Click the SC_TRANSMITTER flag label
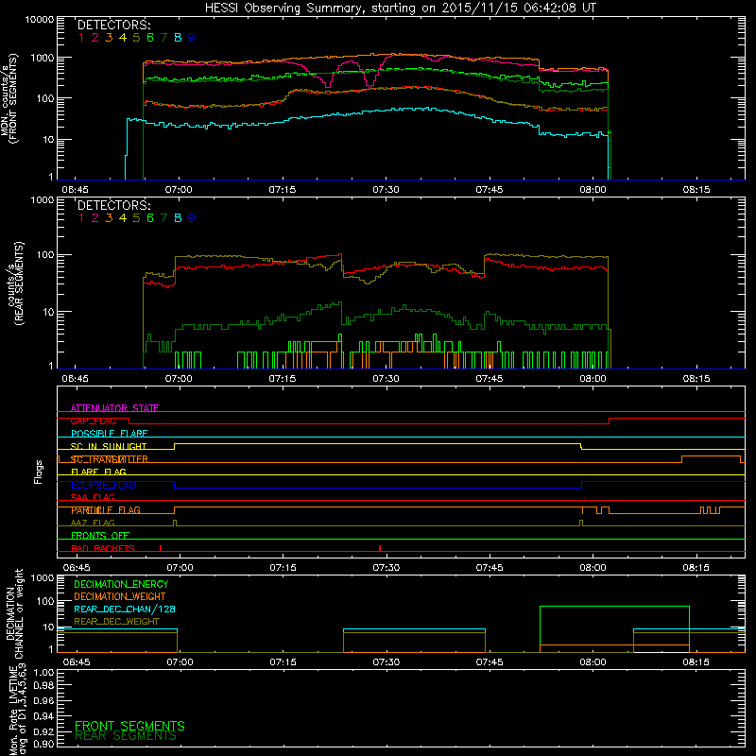The height and width of the screenshot is (756, 756). coord(109,459)
